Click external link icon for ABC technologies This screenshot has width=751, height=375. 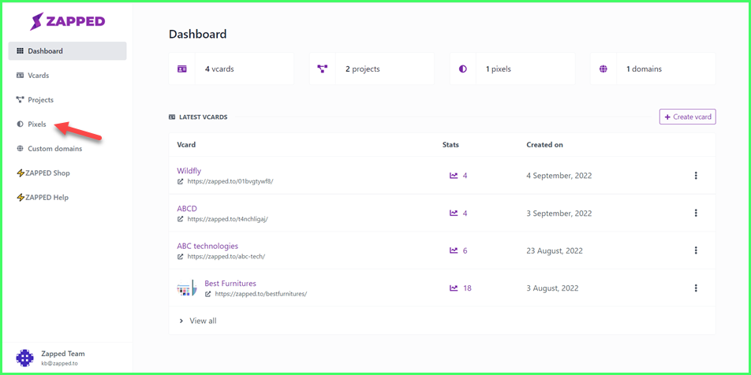coord(180,256)
